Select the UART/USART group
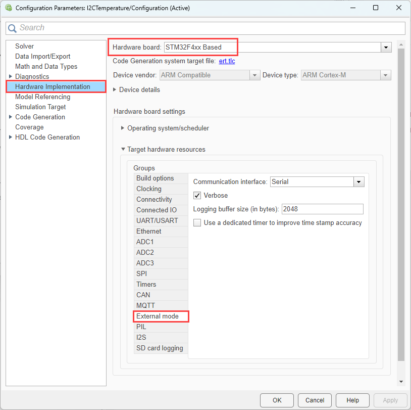Image resolution: width=411 pixels, height=410 pixels. coord(157,220)
